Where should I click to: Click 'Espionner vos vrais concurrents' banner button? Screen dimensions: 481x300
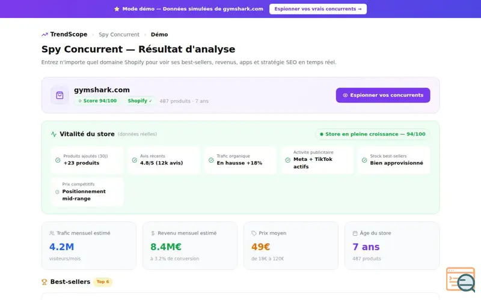pos(318,9)
